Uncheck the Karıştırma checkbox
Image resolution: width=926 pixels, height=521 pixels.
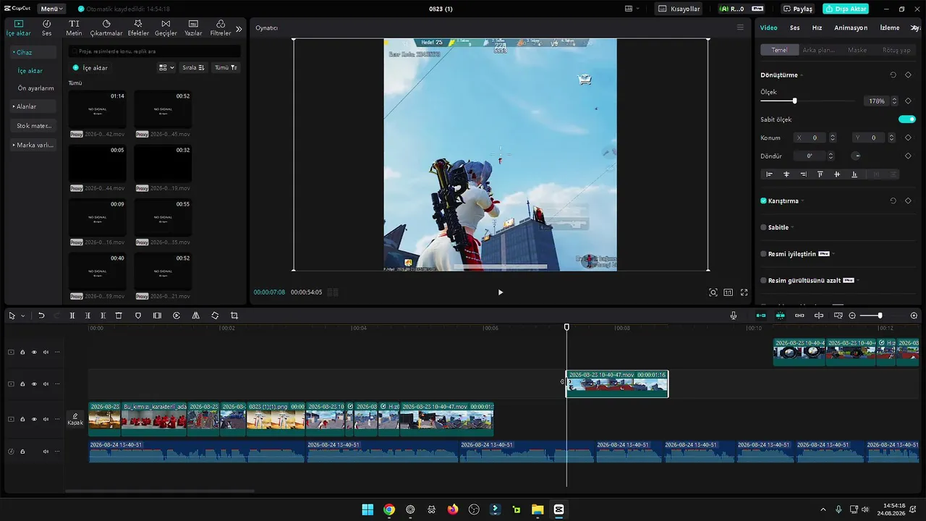763,200
